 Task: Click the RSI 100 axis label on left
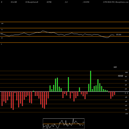tap(2, 23)
